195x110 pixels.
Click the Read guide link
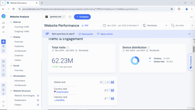[x=86, y=34]
